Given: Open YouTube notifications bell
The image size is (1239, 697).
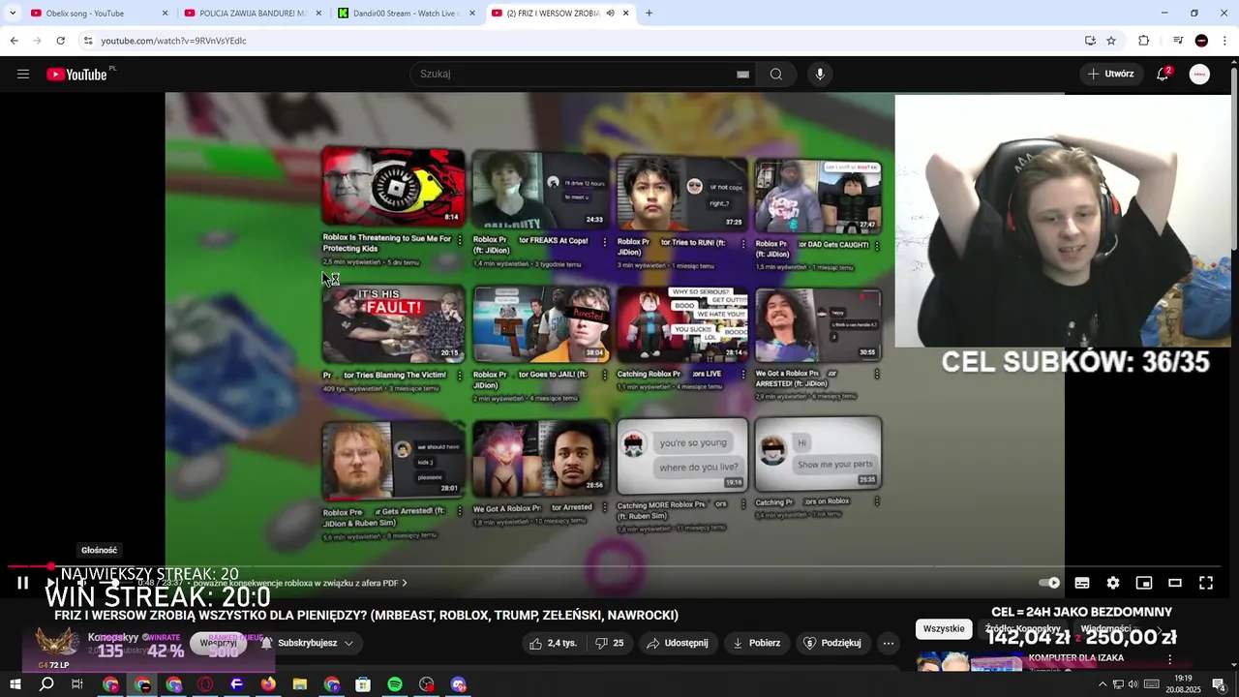Looking at the screenshot, I should (1163, 75).
